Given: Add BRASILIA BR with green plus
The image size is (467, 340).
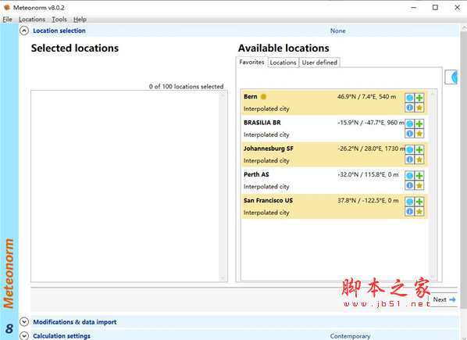Looking at the screenshot, I should (x=419, y=123).
